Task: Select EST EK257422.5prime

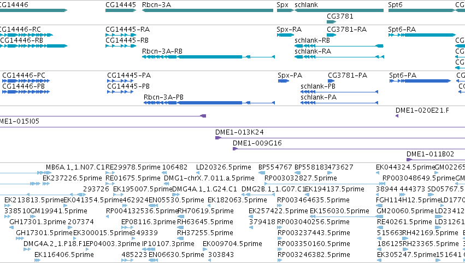Action: click(x=278, y=211)
